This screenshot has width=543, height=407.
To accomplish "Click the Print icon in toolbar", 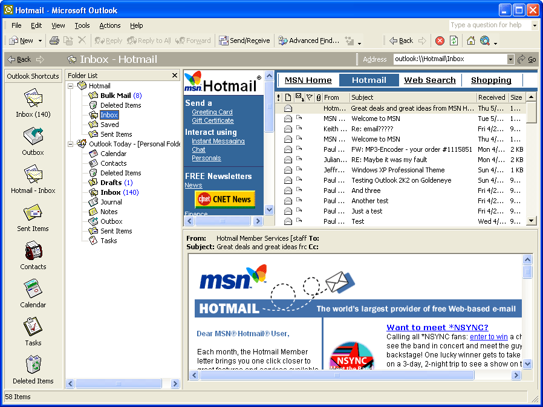I will point(54,41).
